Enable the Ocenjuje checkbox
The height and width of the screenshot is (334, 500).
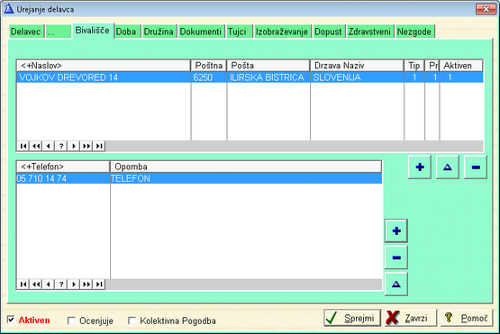pos(71,320)
